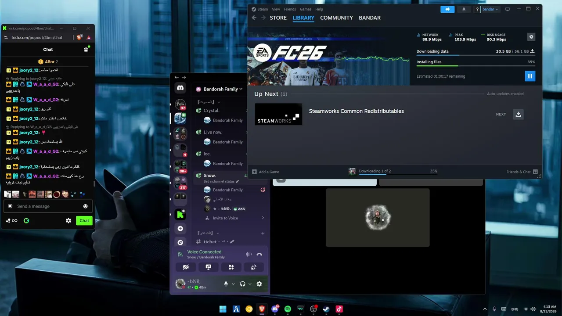Switch to the COMMUNITY tab in Steam
The image size is (562, 316).
click(x=336, y=18)
